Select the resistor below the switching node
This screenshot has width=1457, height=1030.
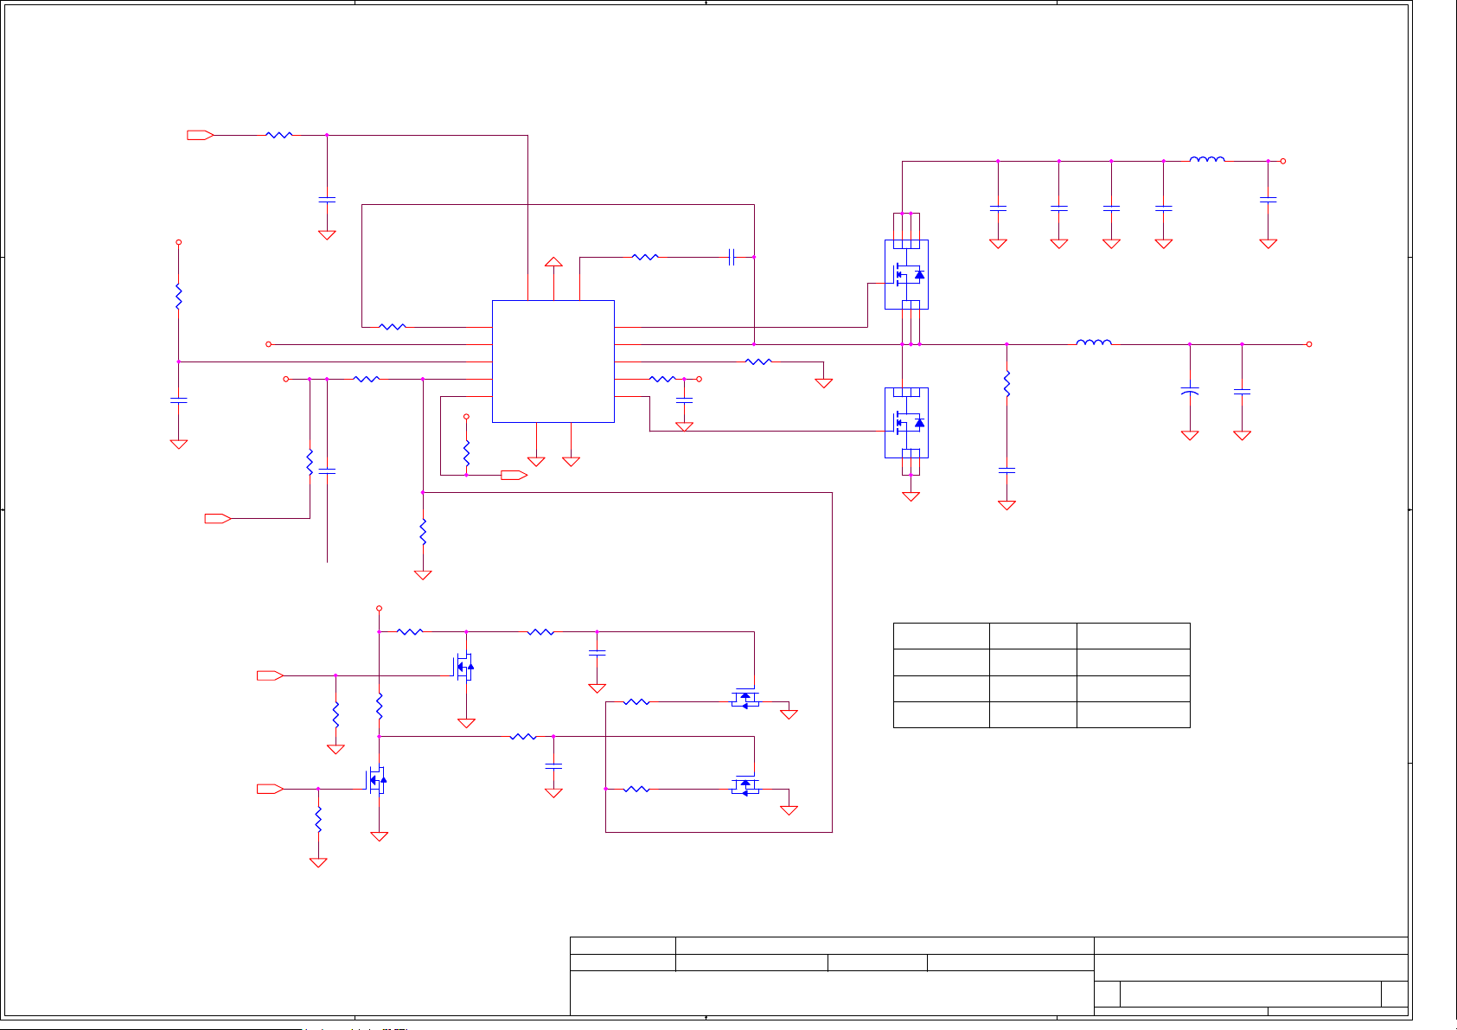tap(1006, 383)
